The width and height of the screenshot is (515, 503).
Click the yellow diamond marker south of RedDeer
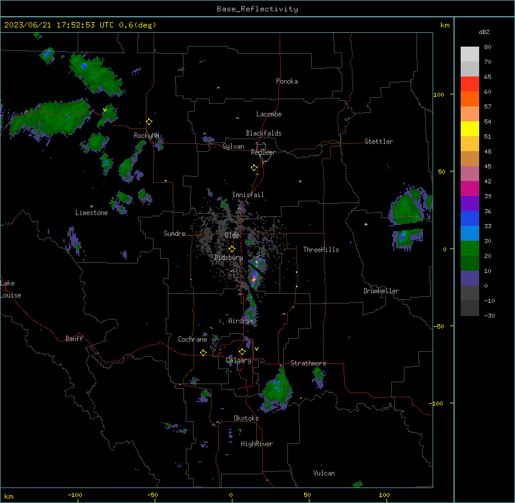point(254,168)
